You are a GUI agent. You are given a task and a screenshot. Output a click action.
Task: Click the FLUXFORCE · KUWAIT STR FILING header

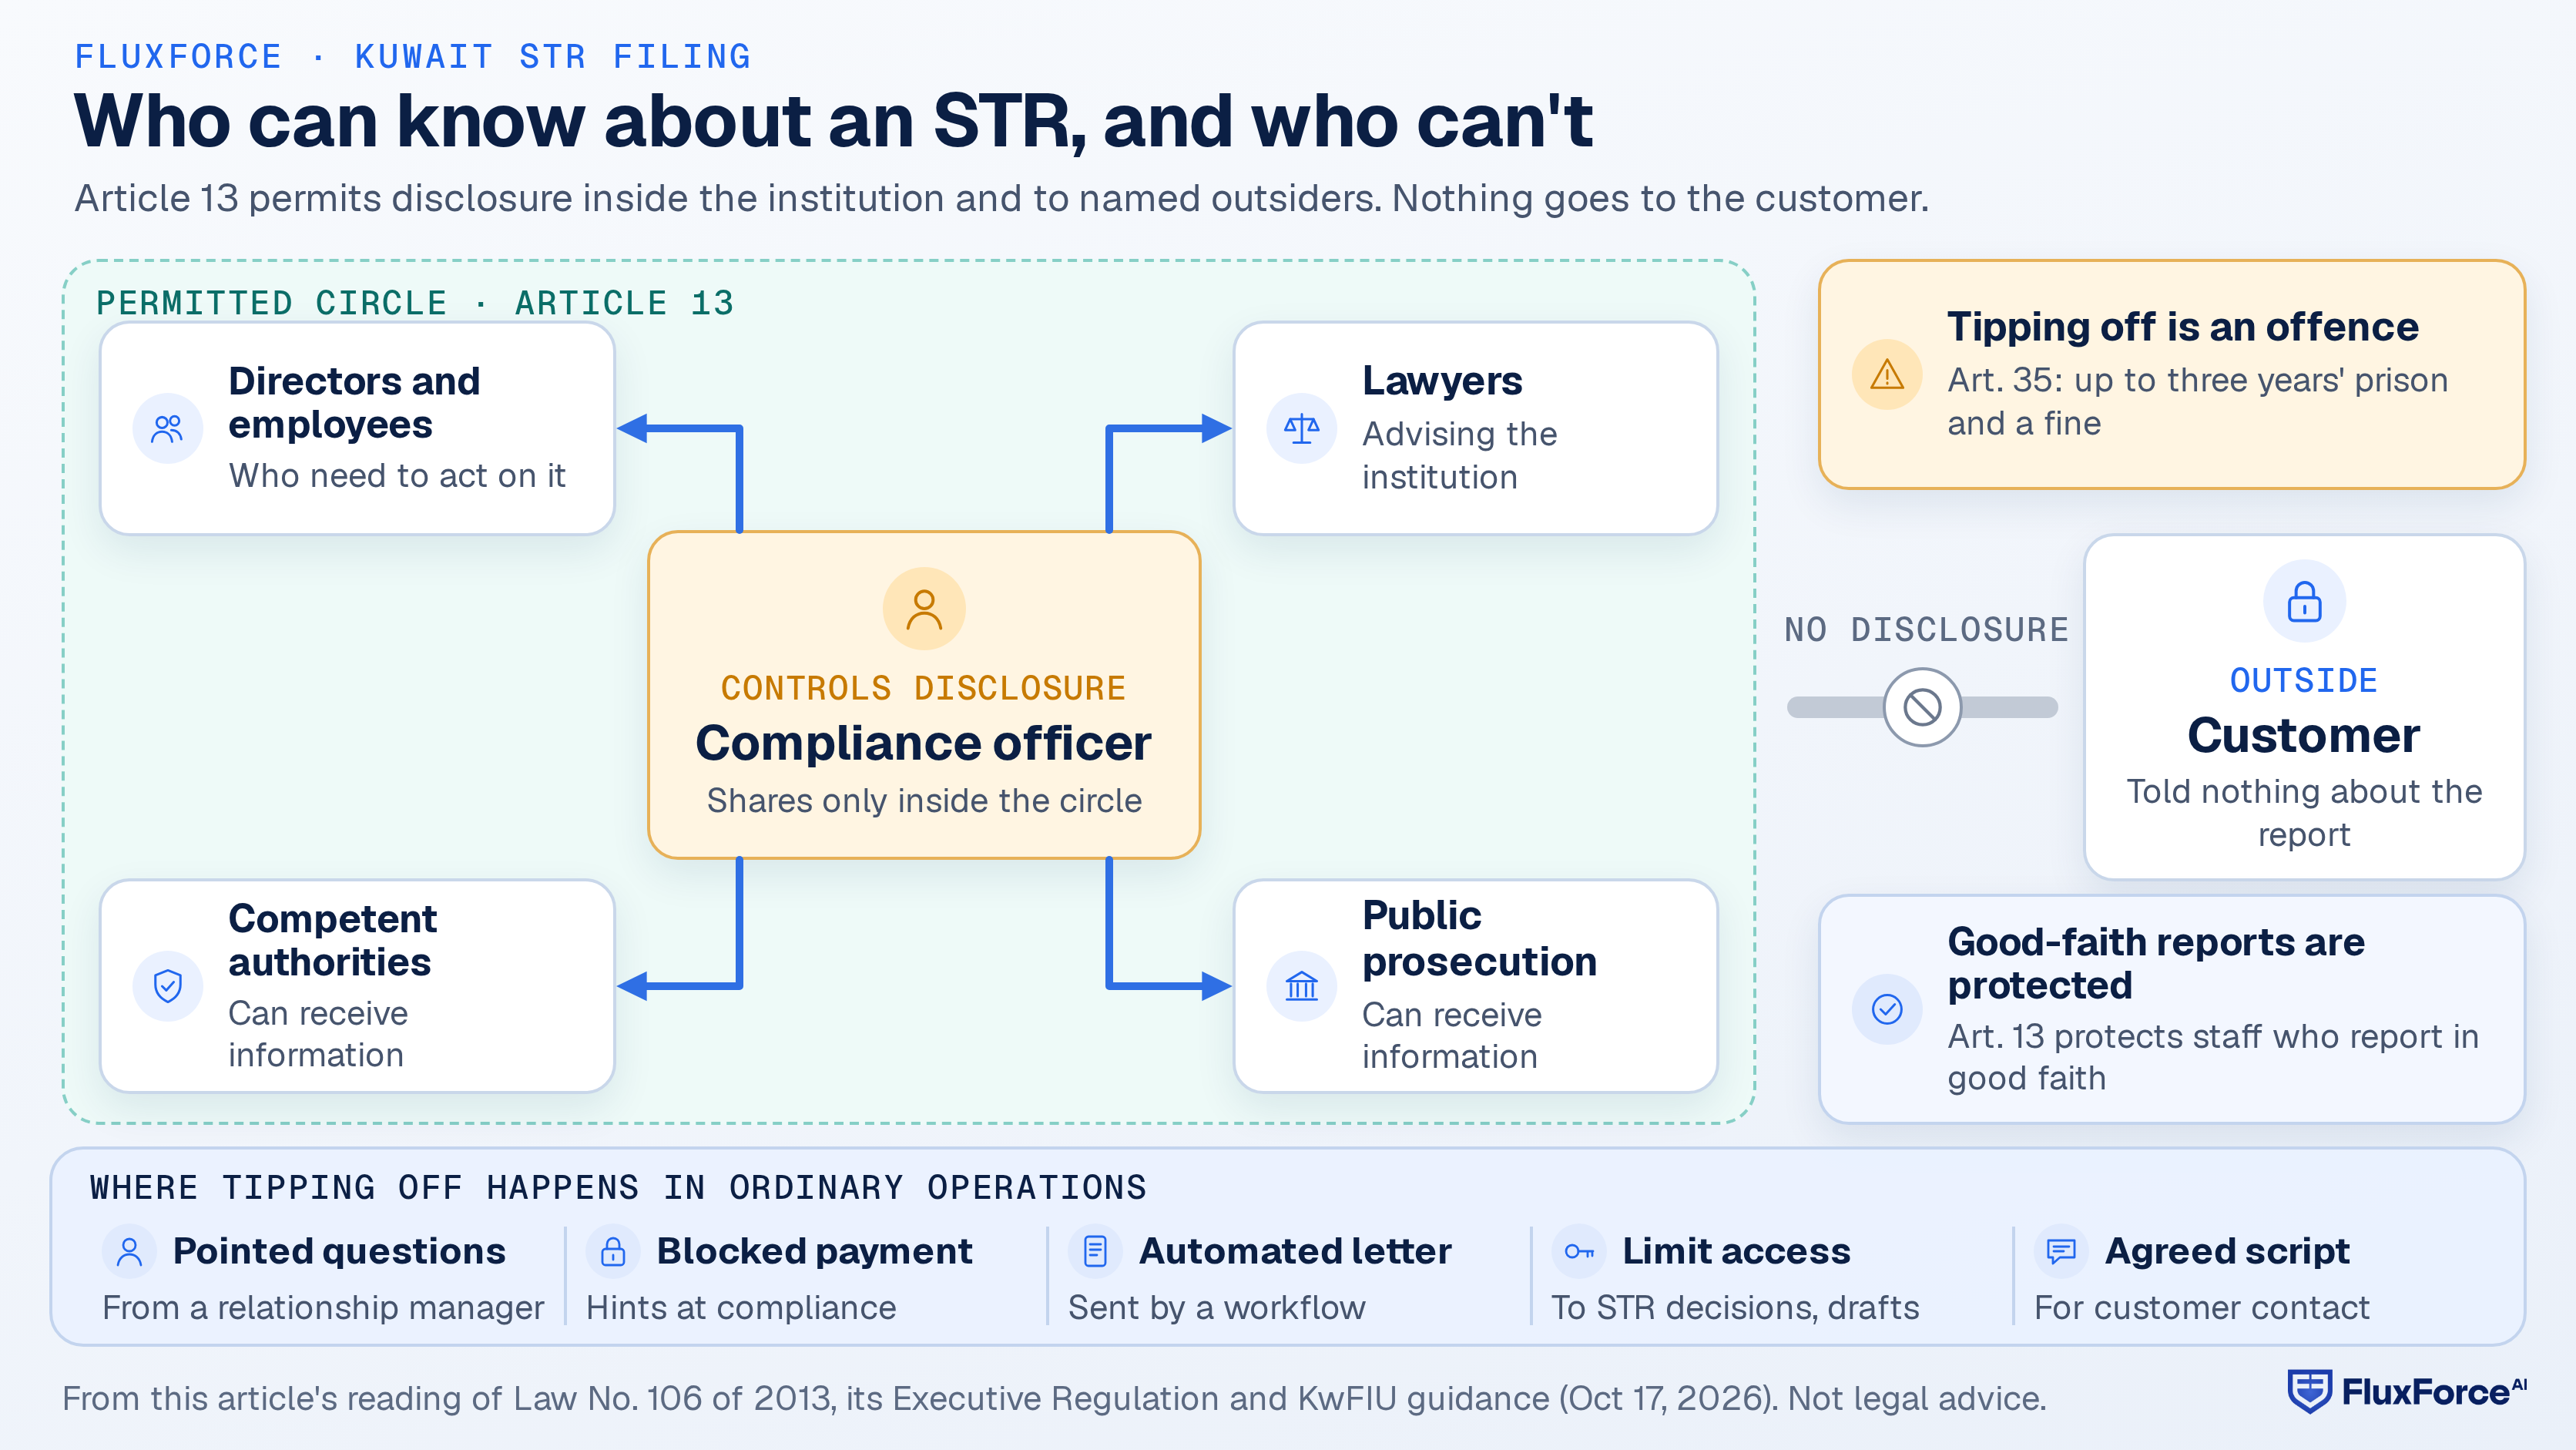pyautogui.click(x=413, y=56)
